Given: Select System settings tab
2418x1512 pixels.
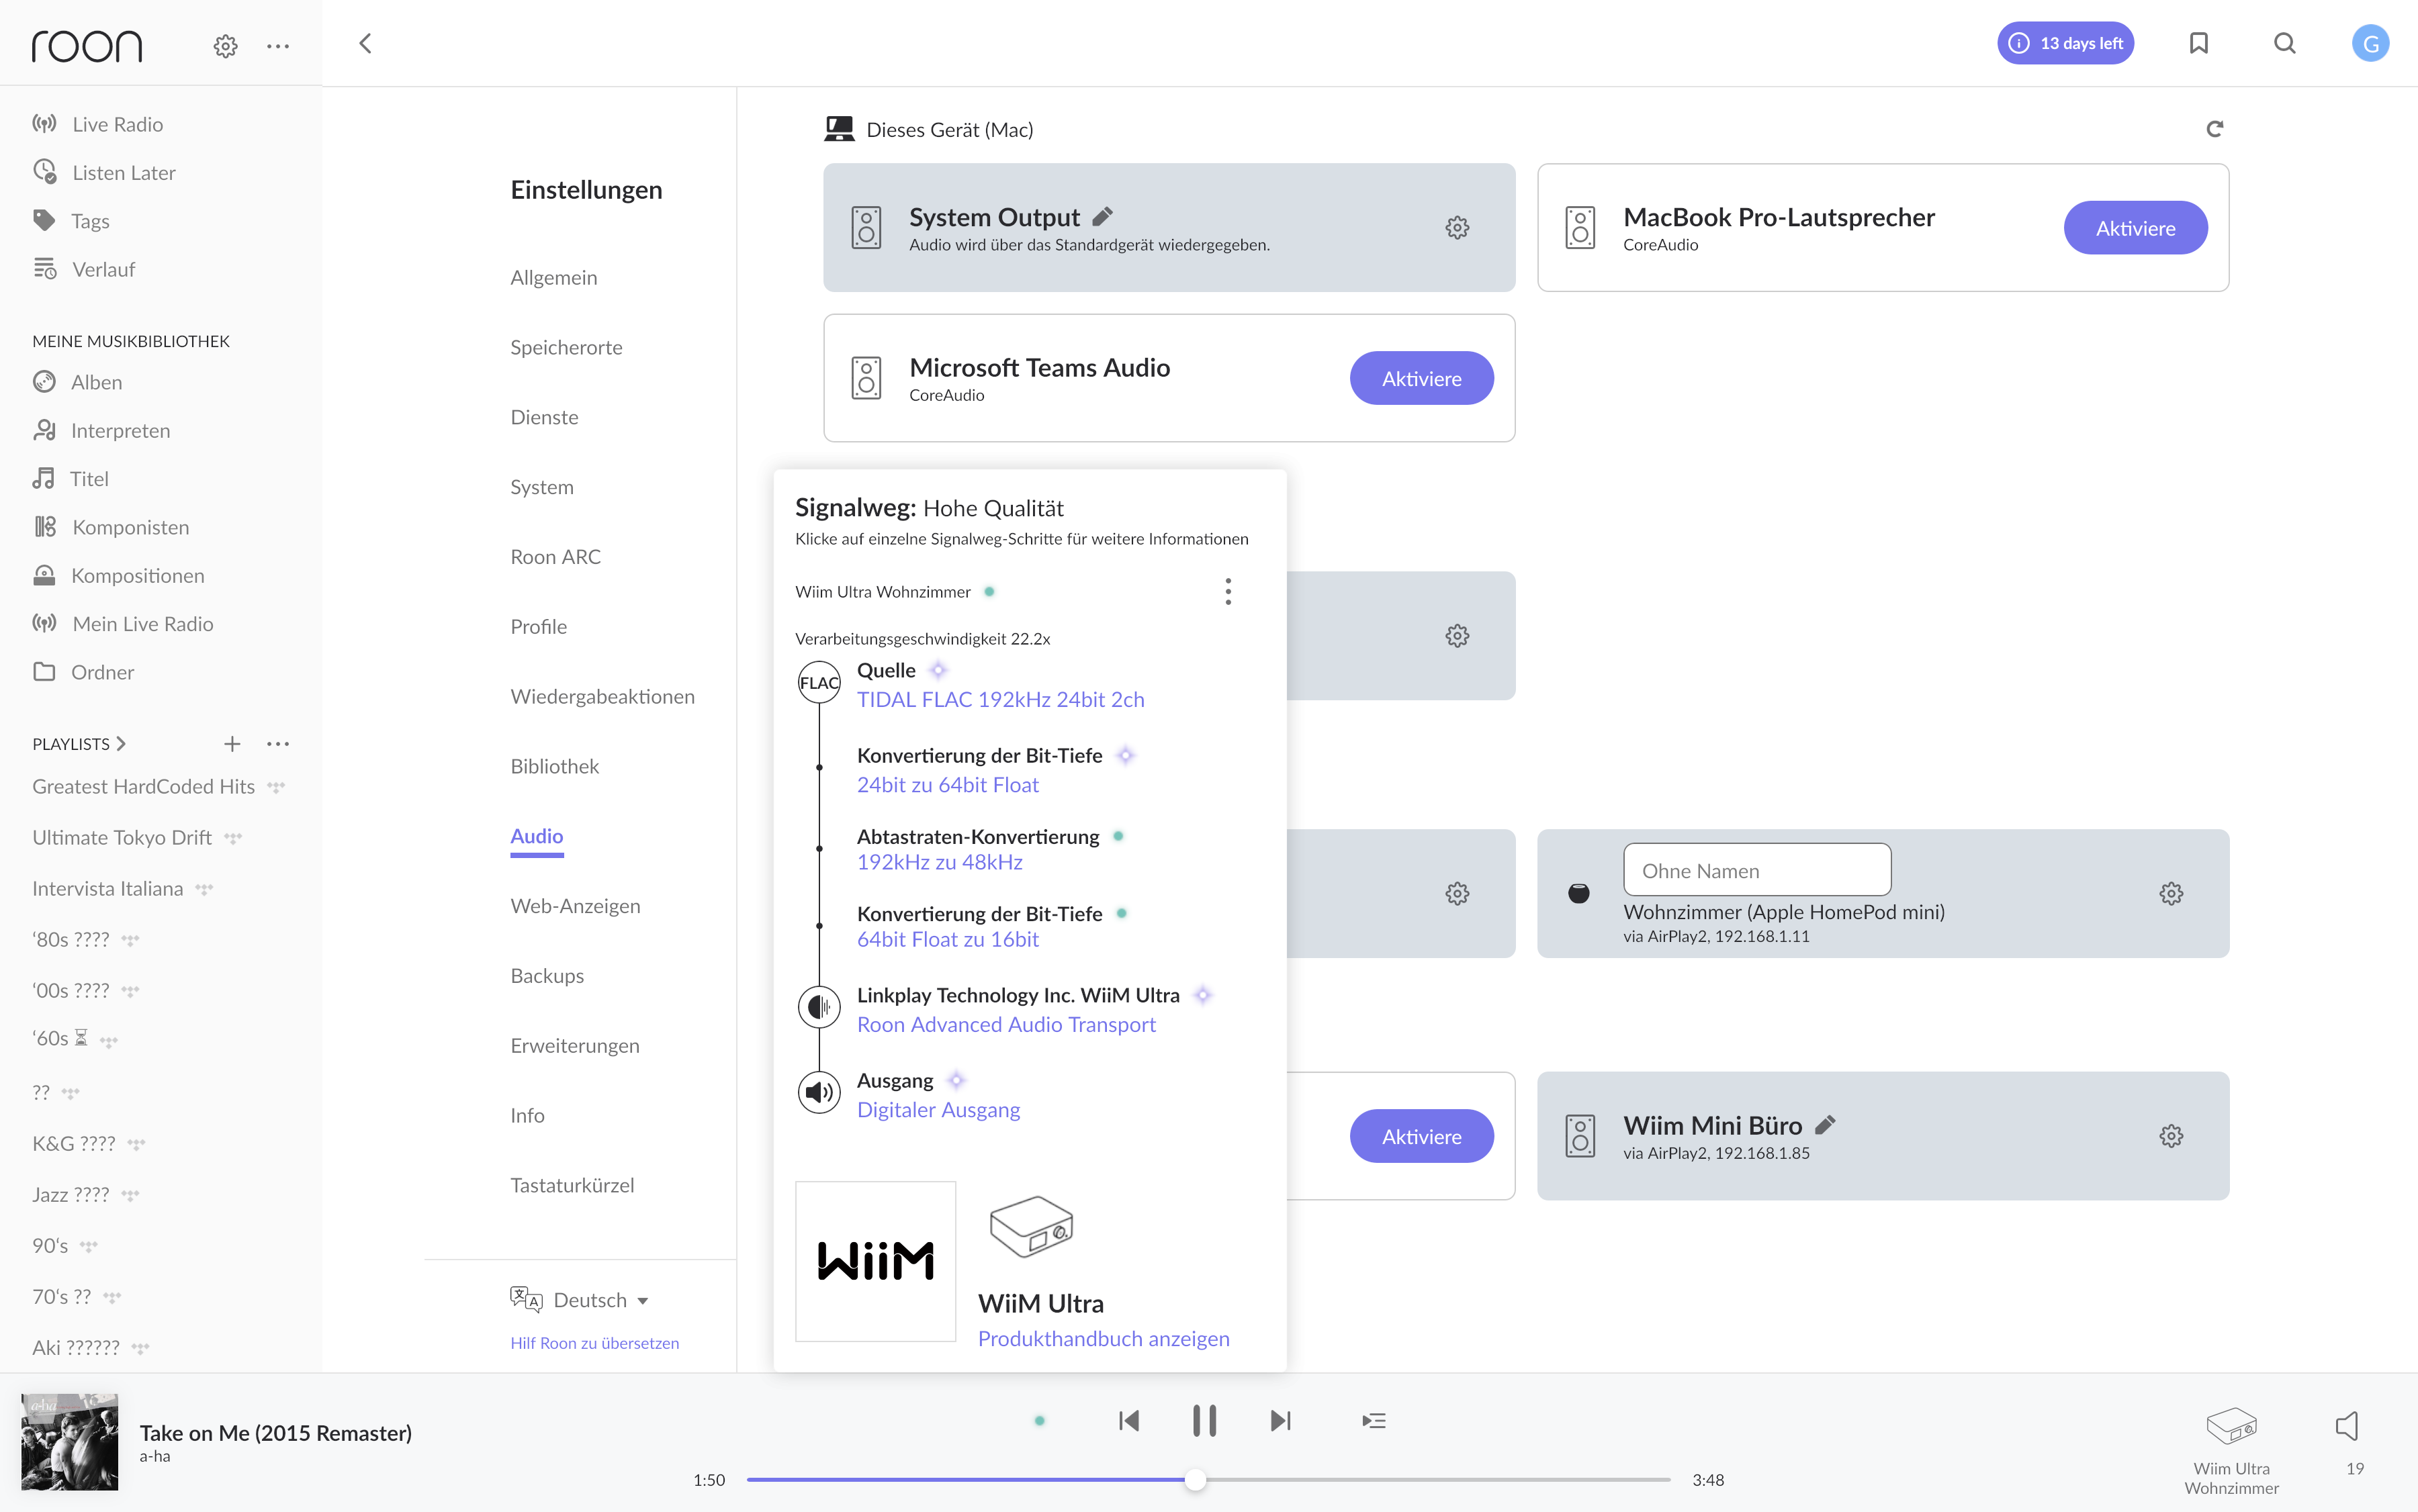Looking at the screenshot, I should [541, 487].
